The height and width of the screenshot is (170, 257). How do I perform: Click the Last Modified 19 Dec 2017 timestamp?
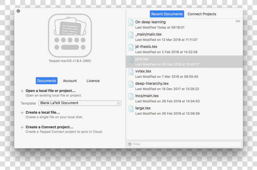167,89
